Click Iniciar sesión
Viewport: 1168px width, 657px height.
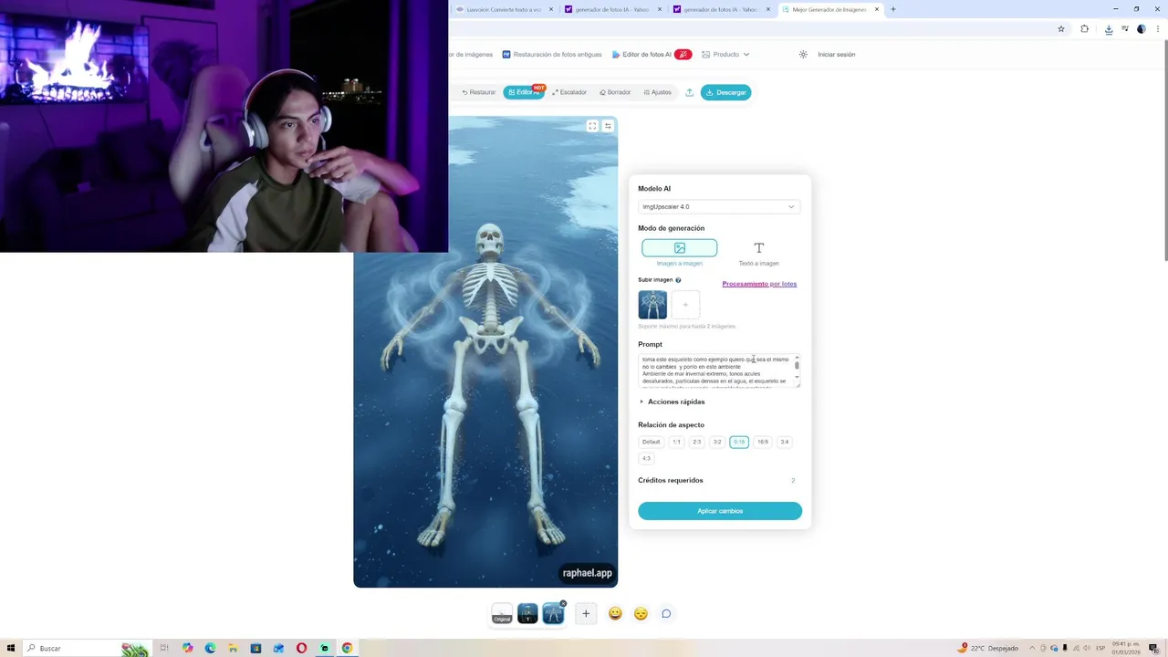[836, 55]
